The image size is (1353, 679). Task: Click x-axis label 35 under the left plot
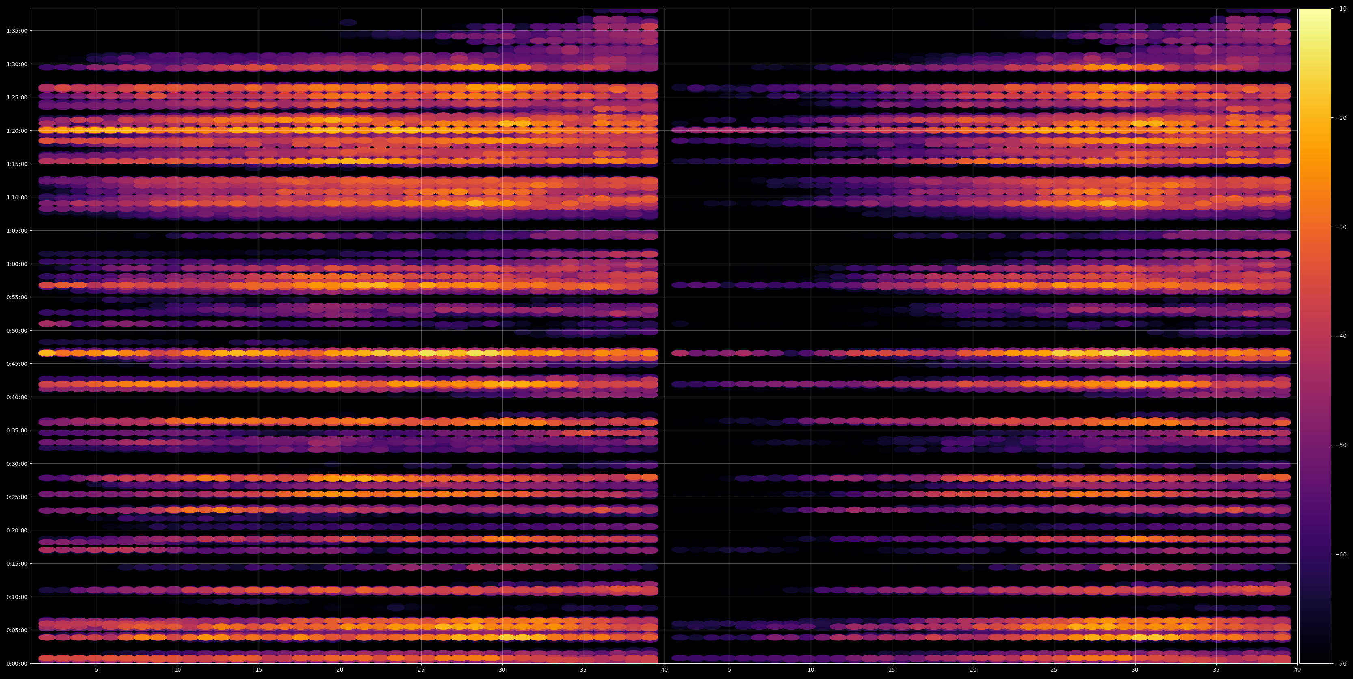(584, 670)
